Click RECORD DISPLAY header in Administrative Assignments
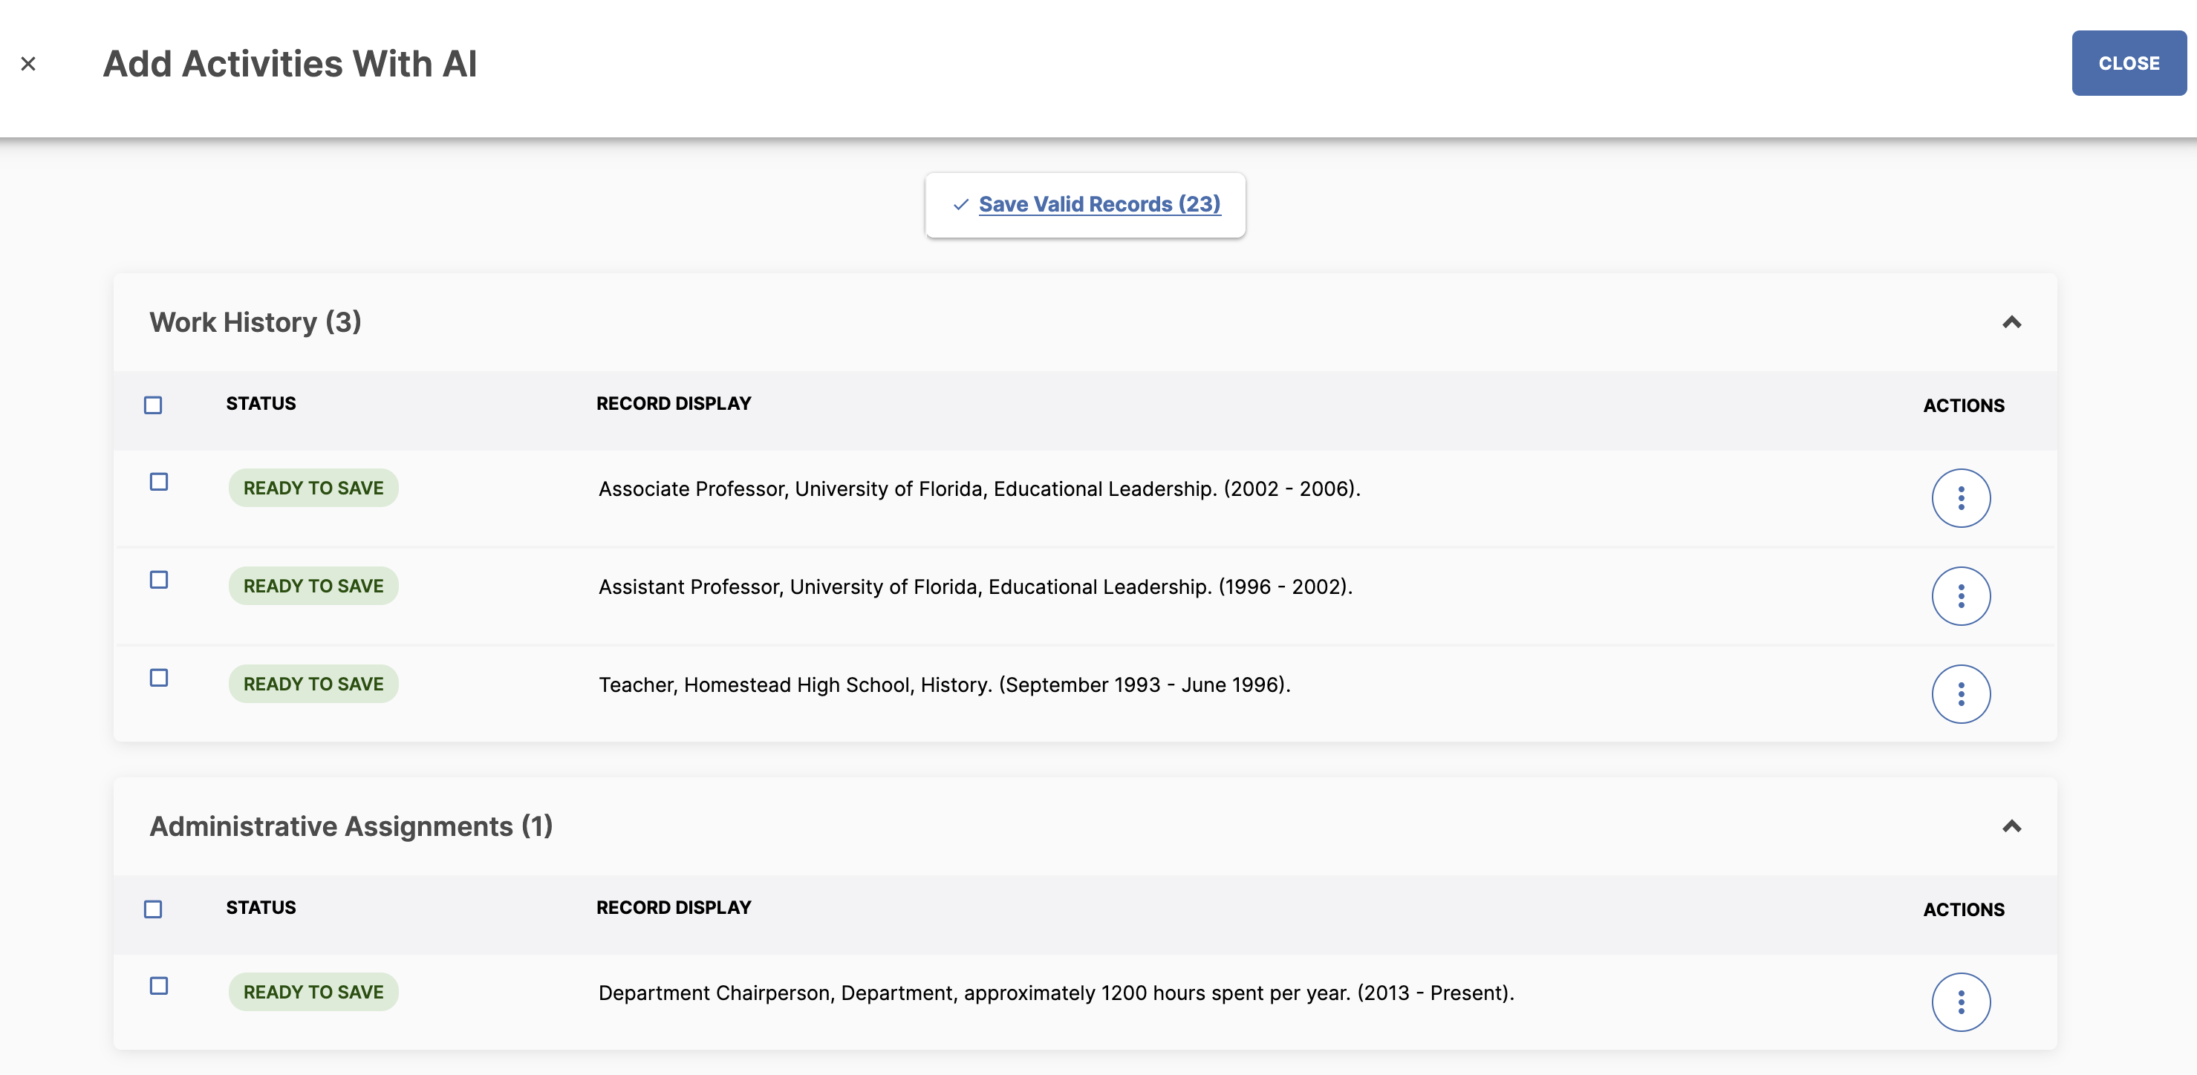Viewport: 2197px width, 1075px height. (x=674, y=908)
